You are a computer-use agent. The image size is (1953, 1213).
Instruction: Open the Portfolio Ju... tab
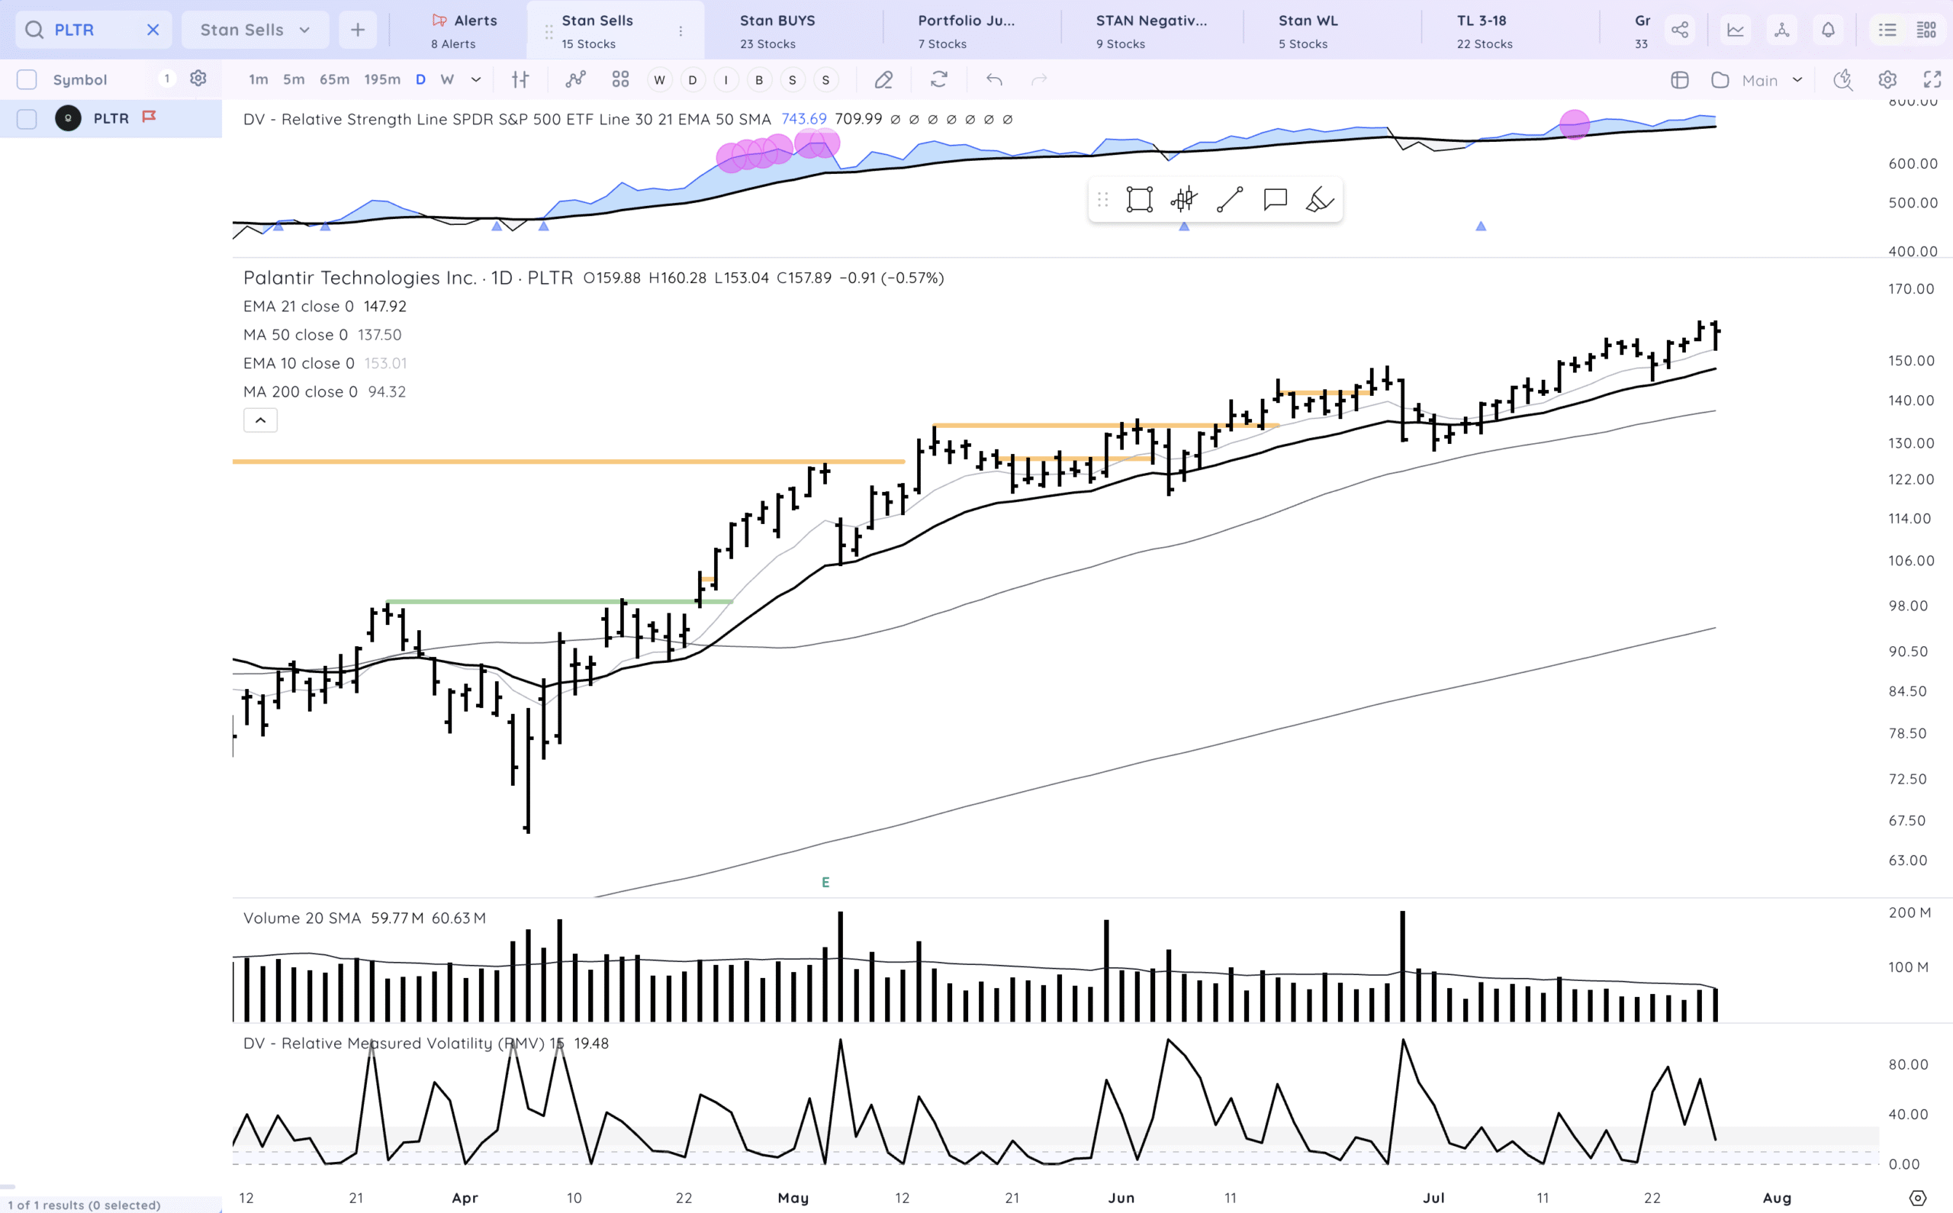(966, 30)
